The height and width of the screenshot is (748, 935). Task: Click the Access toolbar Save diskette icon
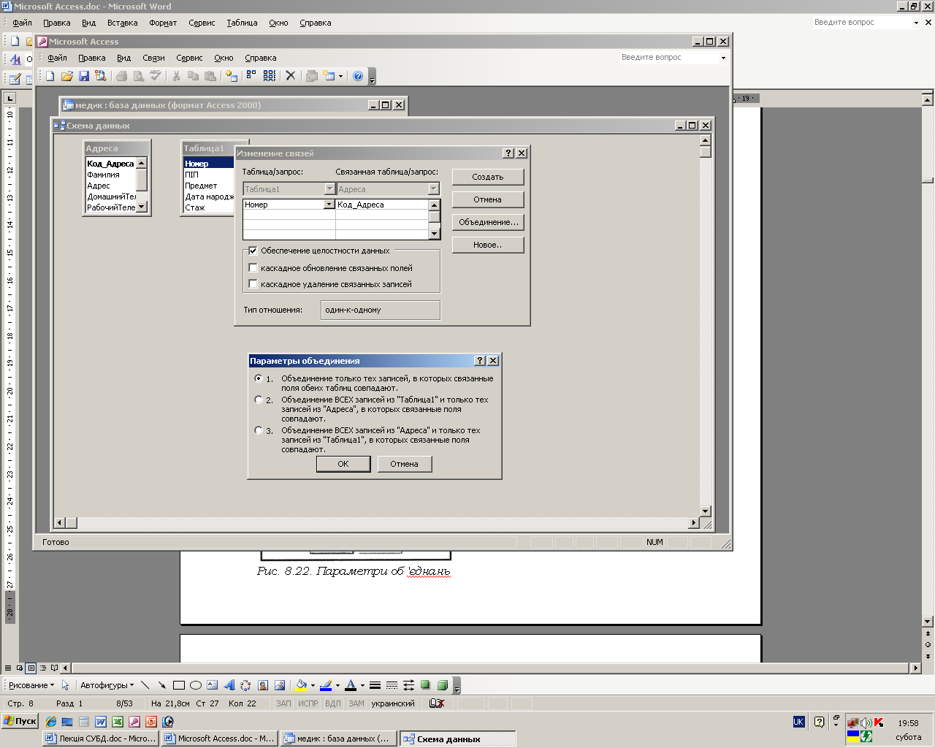(x=84, y=76)
